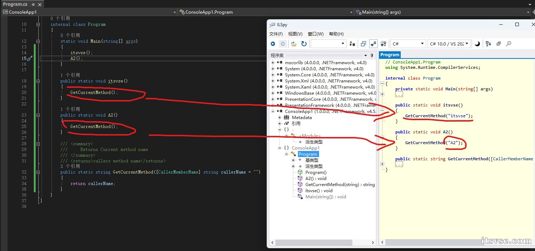Image resolution: width=535 pixels, height=251 pixels.
Task: Toggle ILSpy show all types and members
Action: coord(384,44)
